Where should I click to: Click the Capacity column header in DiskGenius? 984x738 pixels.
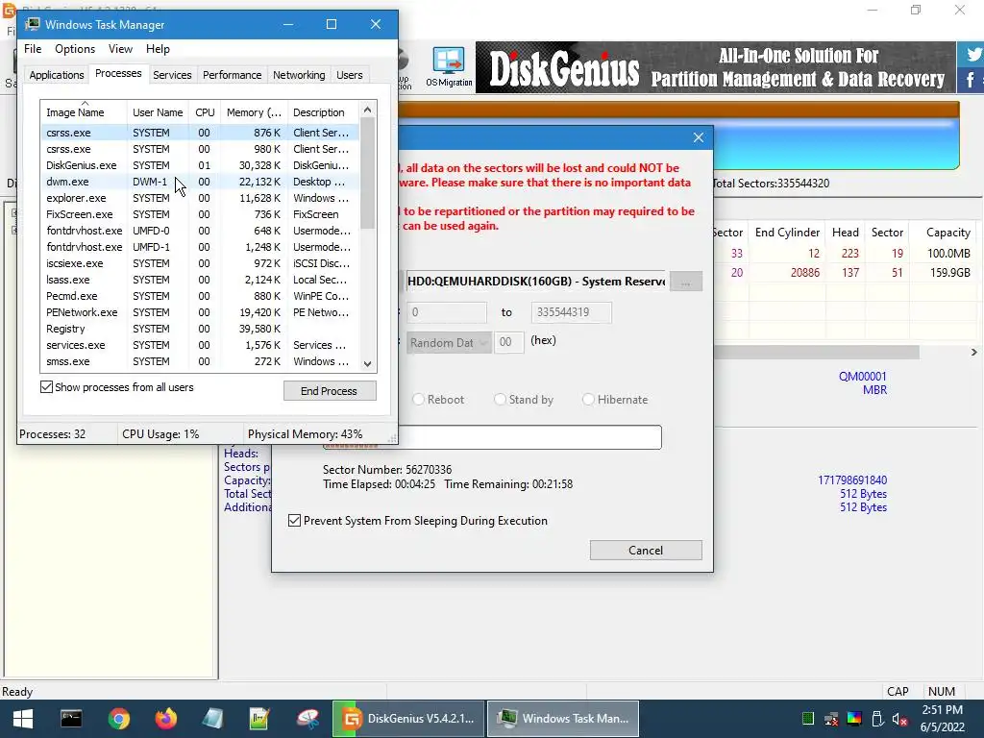click(944, 233)
